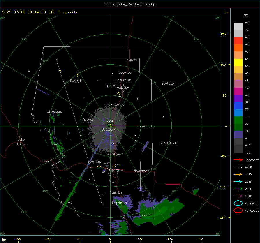The height and width of the screenshot is (243, 260).
Task: Click the yellow radar-site diamond between Olds and Didsbury
Action: pos(110,126)
